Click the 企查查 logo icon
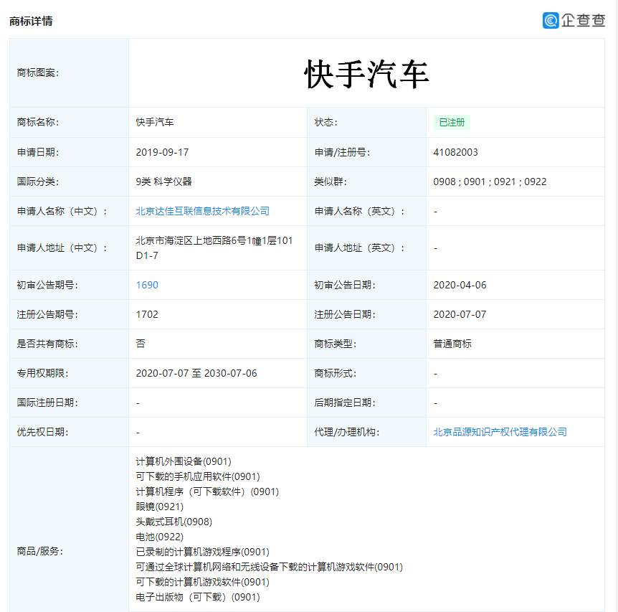618x612 pixels. [x=551, y=20]
